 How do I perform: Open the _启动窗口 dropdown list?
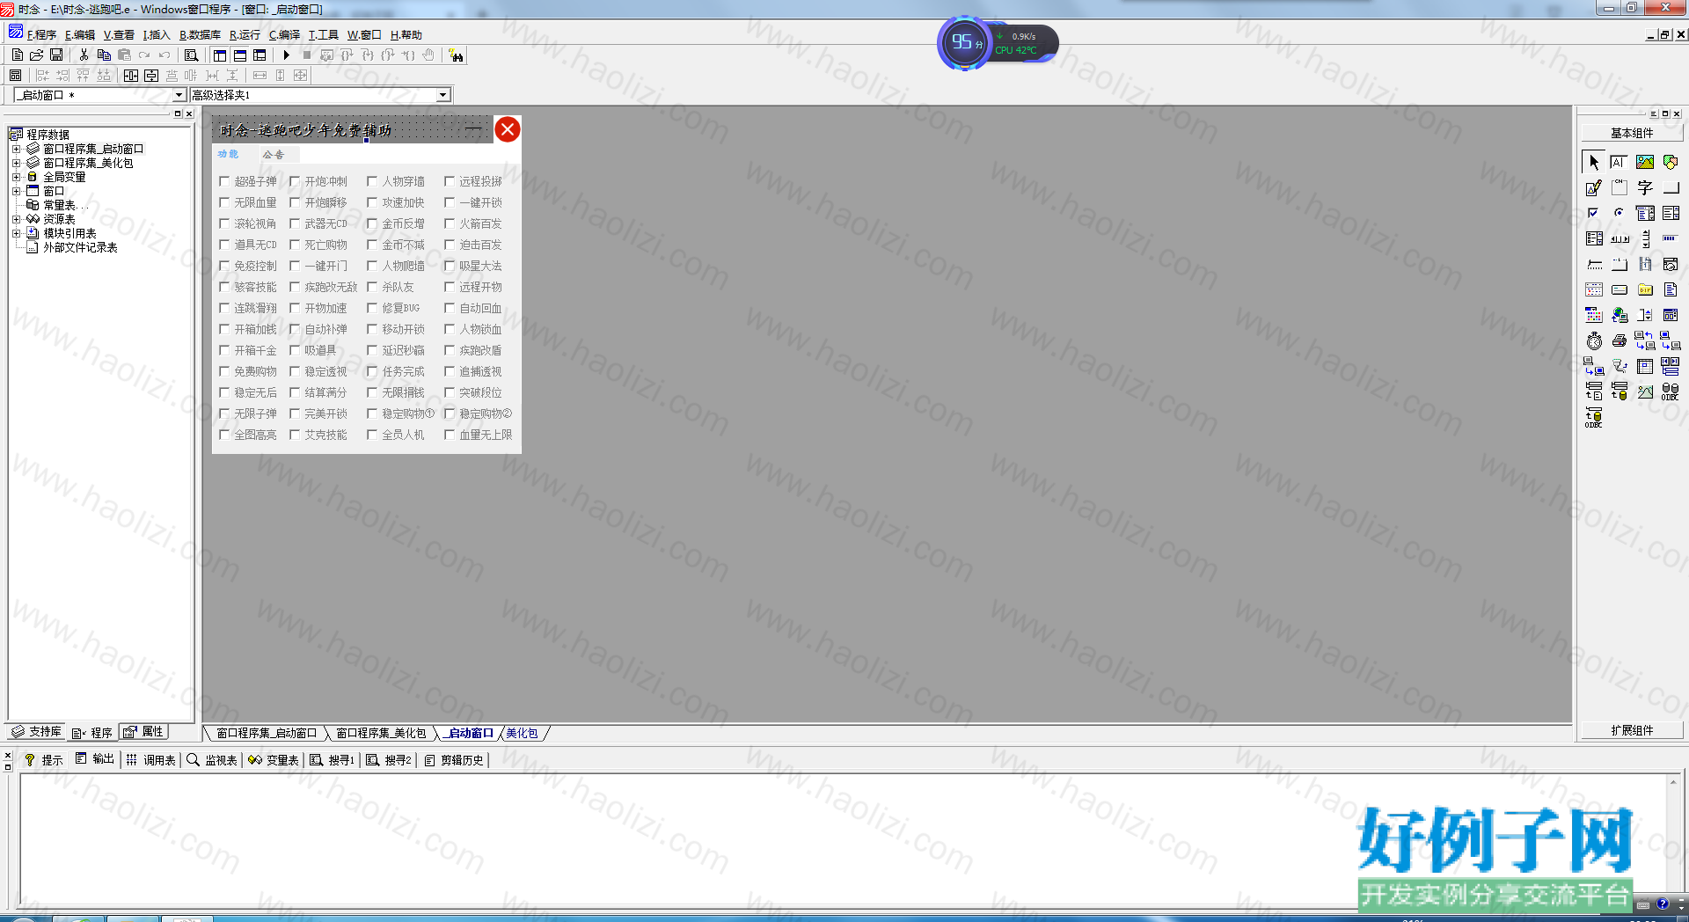click(179, 95)
